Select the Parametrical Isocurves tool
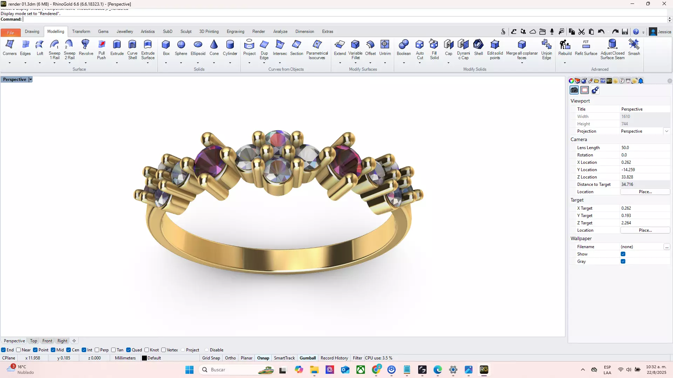673x378 pixels. (317, 49)
